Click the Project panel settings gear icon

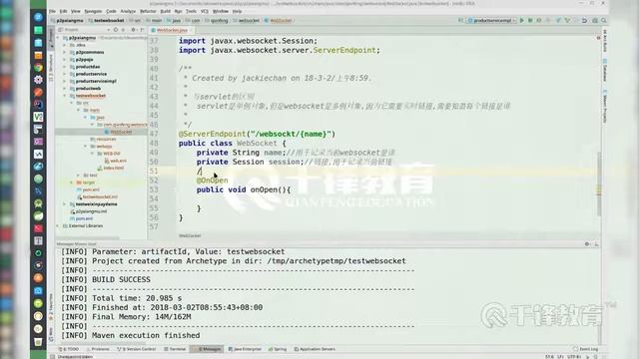(133, 30)
